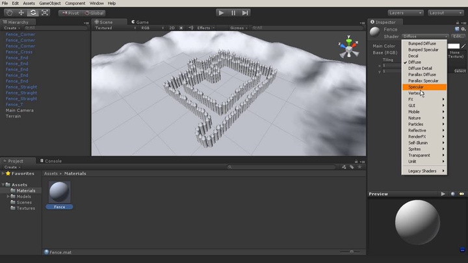This screenshot has width=468, height=263.
Task: Toggle Pivot handle position
Action: click(72, 12)
